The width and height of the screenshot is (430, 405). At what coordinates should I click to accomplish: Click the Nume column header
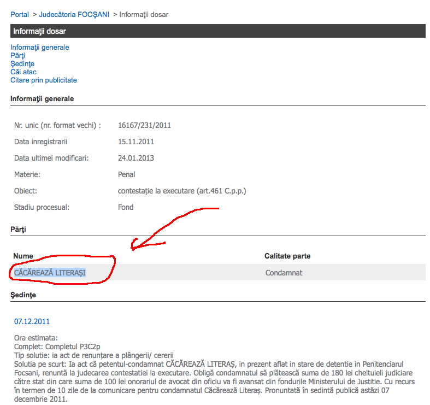(23, 256)
